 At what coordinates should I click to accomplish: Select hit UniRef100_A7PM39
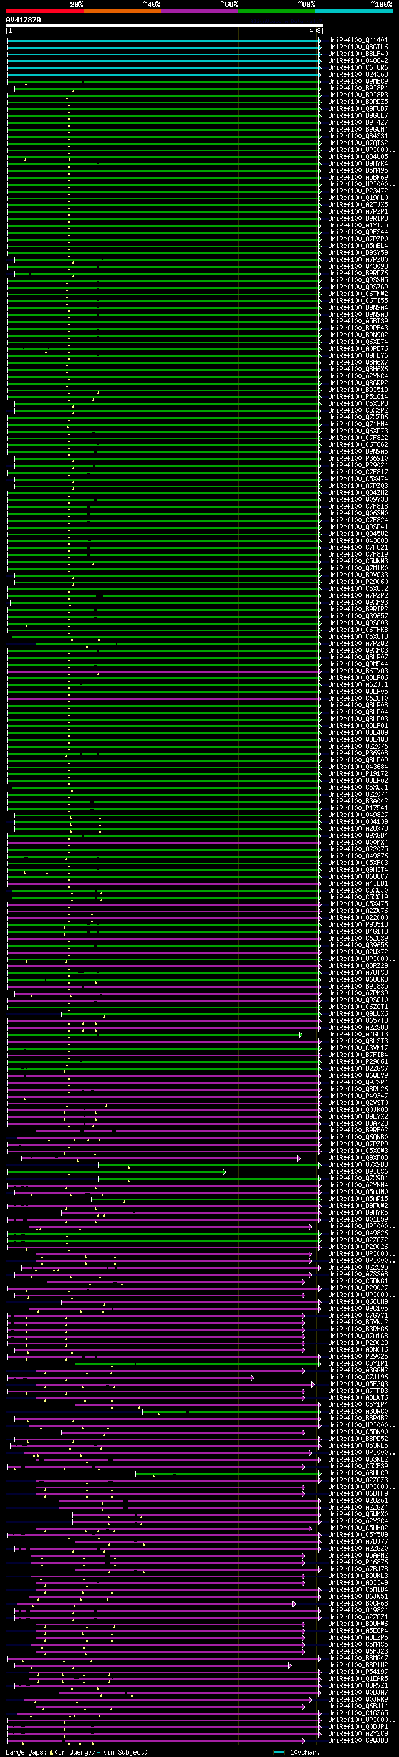coord(357,993)
